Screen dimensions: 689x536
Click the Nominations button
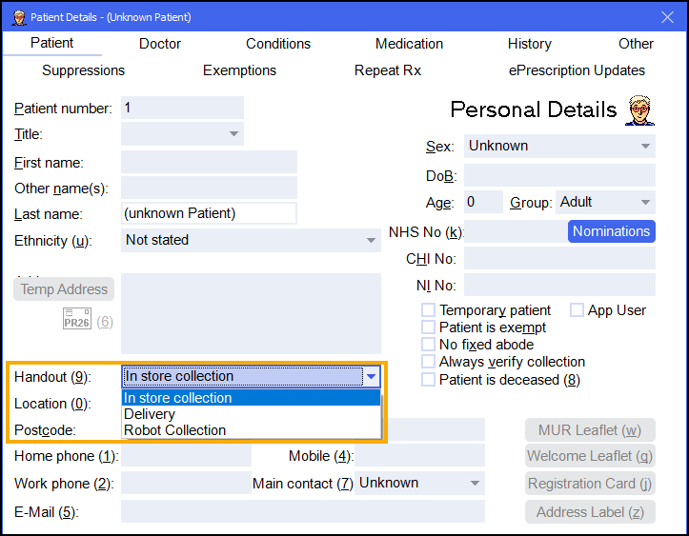coord(611,231)
